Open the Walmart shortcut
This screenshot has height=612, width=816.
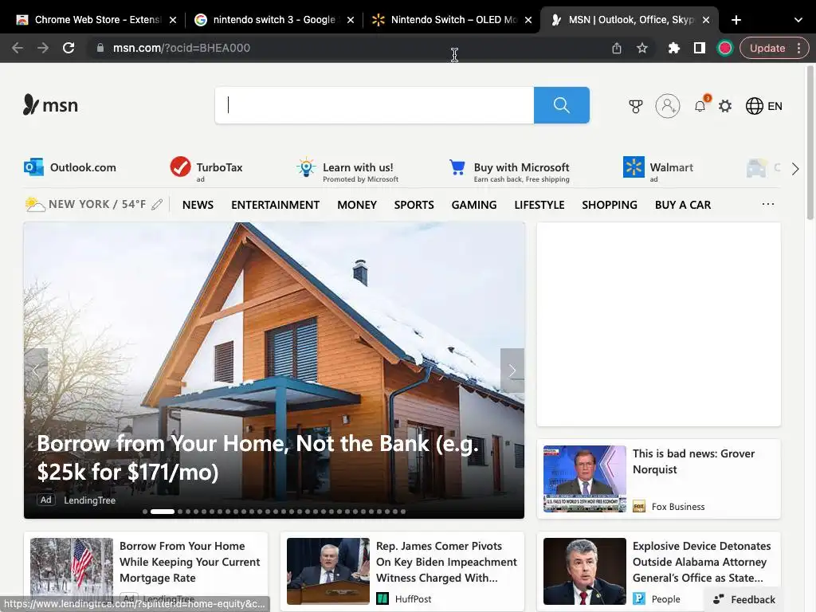tap(658, 169)
